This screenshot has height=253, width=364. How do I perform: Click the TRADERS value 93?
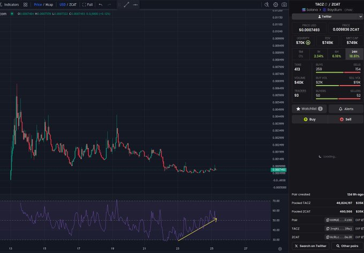(x=297, y=95)
